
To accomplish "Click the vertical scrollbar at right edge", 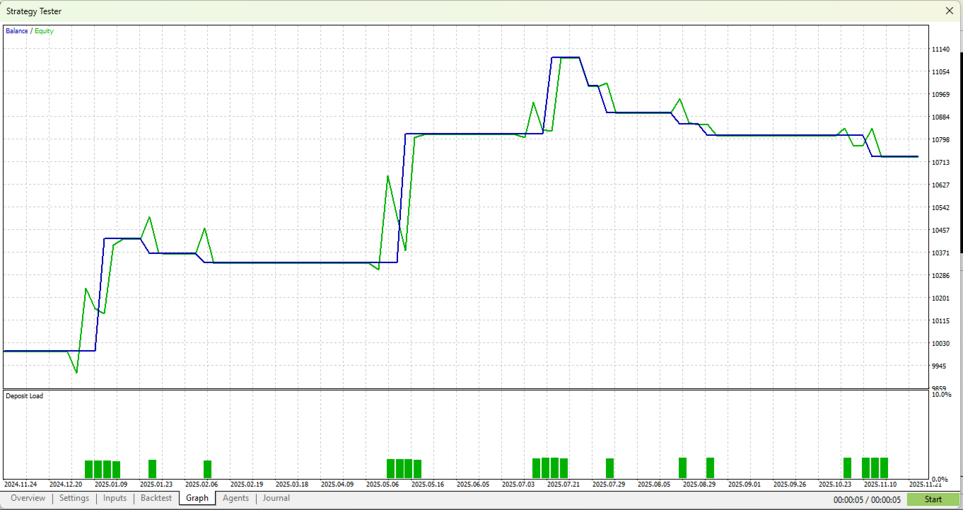I will [x=960, y=152].
